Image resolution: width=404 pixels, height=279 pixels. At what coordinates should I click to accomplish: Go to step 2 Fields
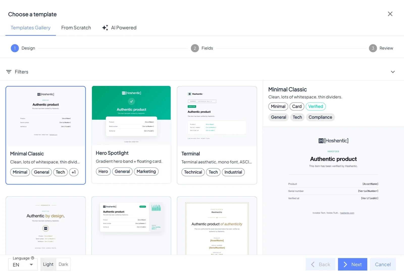pyautogui.click(x=202, y=48)
